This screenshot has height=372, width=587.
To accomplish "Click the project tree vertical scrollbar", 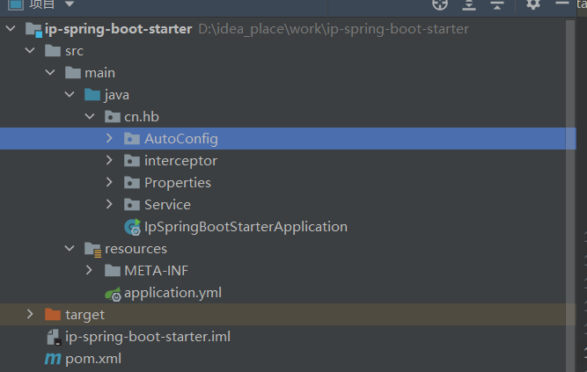I will click(x=570, y=194).
